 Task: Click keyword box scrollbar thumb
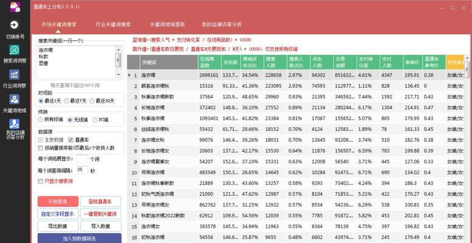coord(118,60)
